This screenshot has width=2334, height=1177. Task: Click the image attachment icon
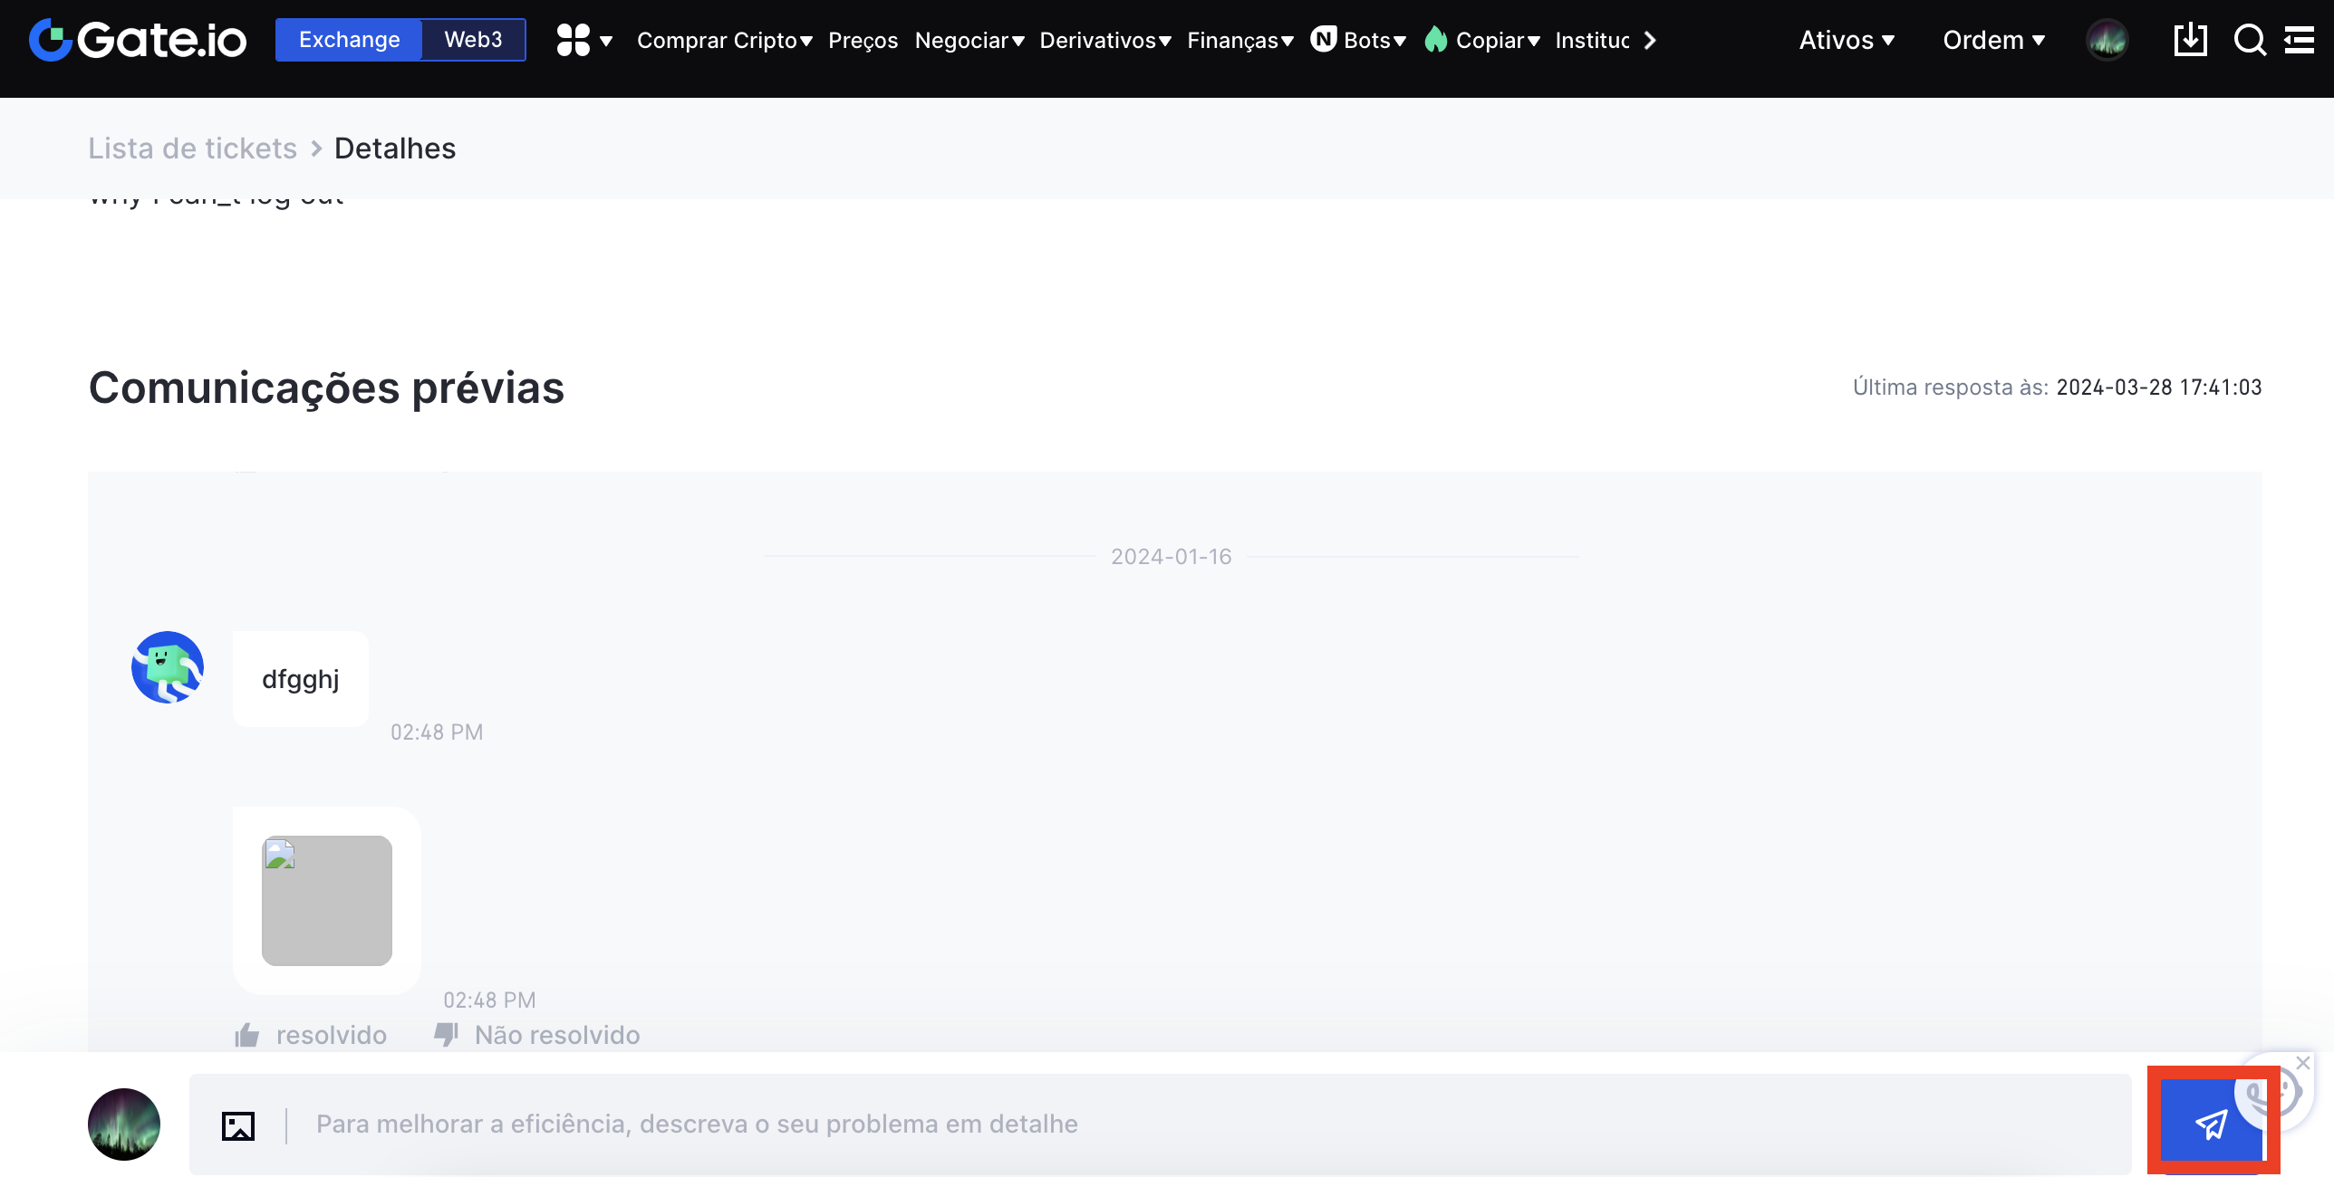(238, 1125)
